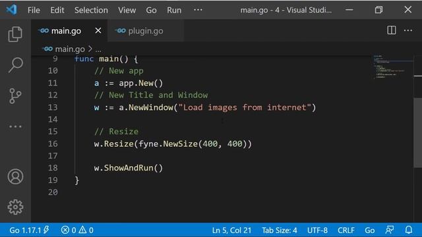Click the closing brace on line 19
422x237 pixels.
77,180
